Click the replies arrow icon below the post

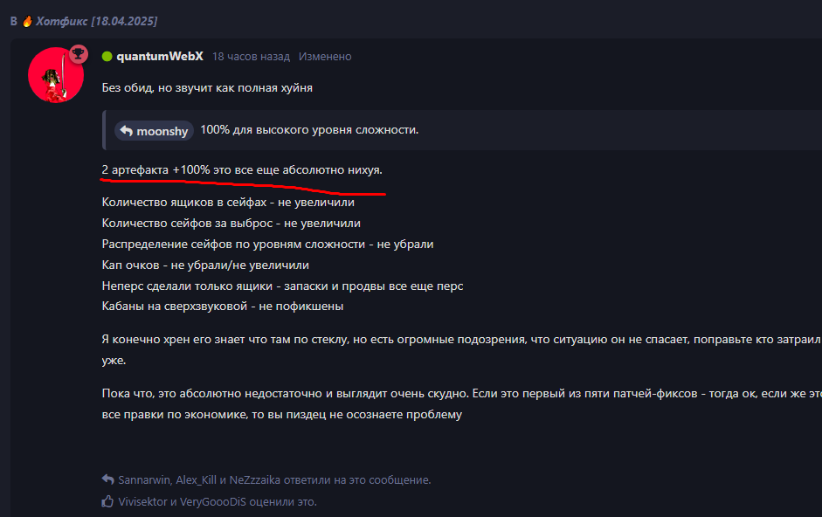pyautogui.click(x=108, y=479)
